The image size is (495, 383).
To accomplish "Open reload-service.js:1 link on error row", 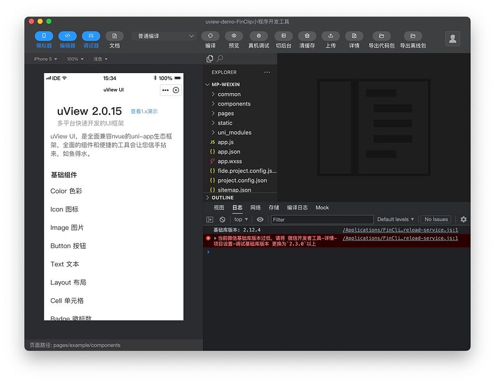I will click(400, 238).
